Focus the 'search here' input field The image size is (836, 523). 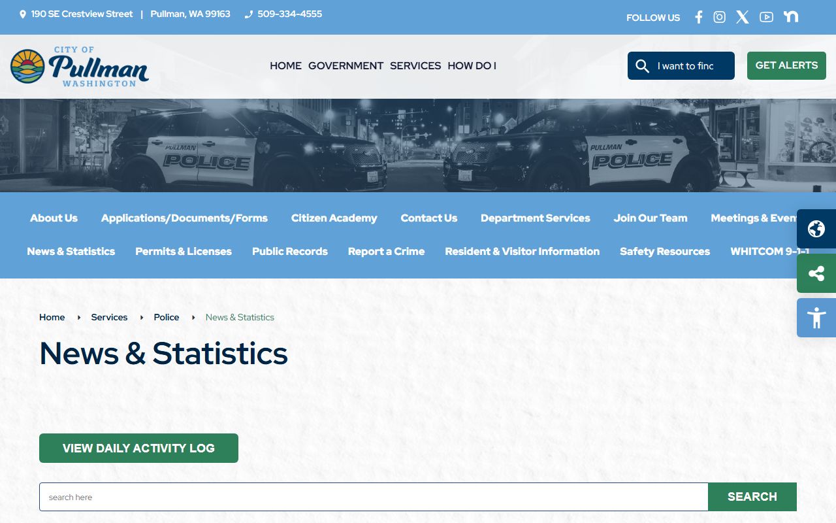[x=374, y=497]
